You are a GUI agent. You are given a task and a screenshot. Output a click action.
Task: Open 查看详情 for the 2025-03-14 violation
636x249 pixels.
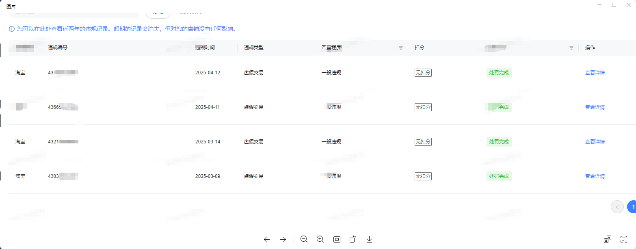[x=595, y=142]
